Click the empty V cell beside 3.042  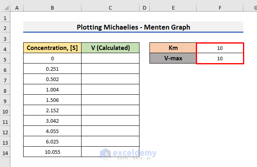(x=110, y=121)
